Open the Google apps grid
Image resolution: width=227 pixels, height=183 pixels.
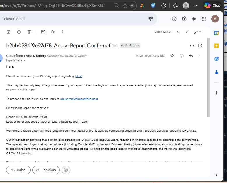[204, 19]
